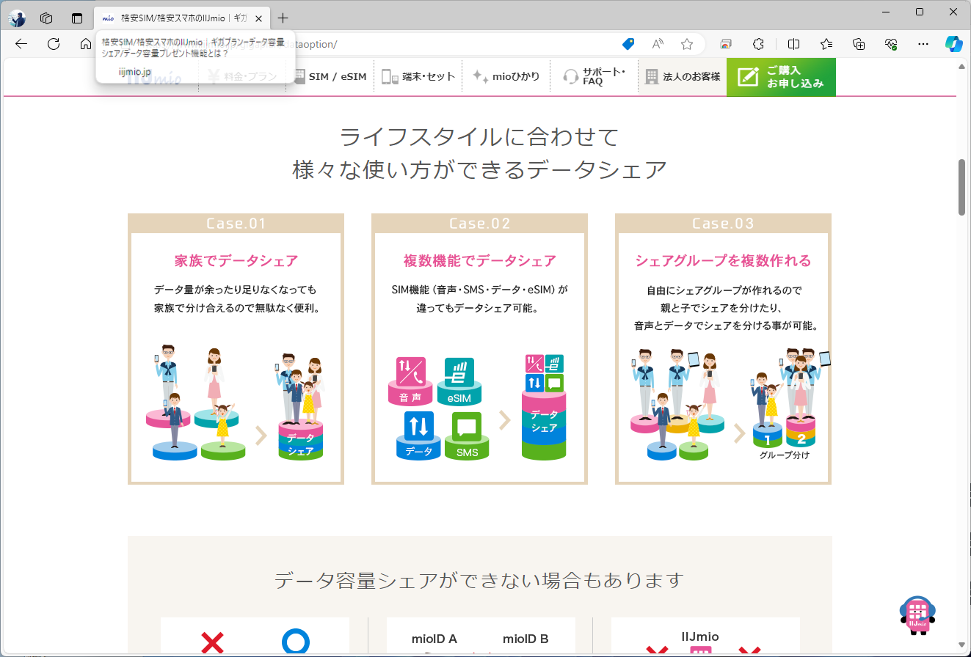
Task: Click the グループ分け illustration label
Action: point(785,455)
